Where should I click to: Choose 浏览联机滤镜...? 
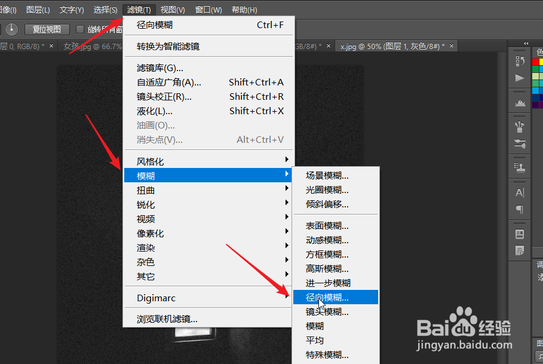pos(208,319)
